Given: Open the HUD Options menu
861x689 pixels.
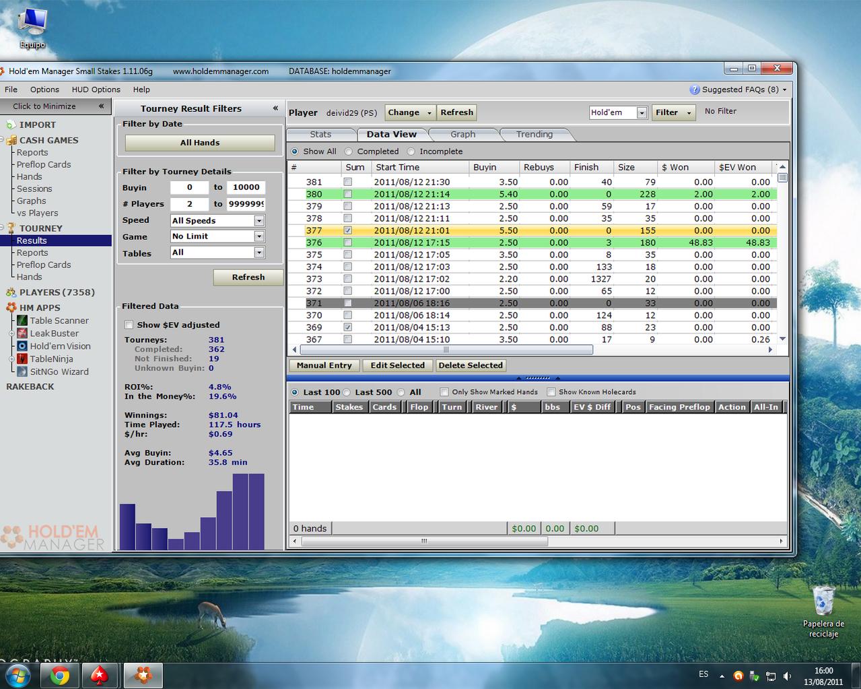Looking at the screenshot, I should coord(96,90).
